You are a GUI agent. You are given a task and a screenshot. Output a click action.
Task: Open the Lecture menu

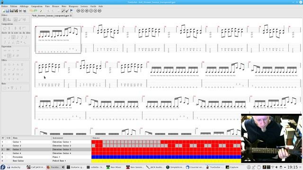click(84, 6)
